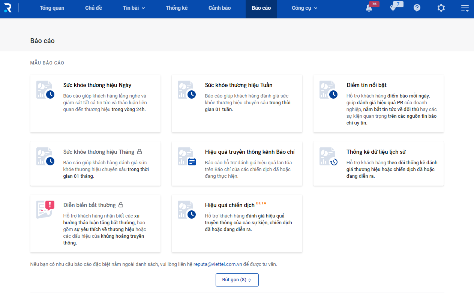Click the Báo cáo page heading
Viewport: 474px width, 294px height.
42,41
